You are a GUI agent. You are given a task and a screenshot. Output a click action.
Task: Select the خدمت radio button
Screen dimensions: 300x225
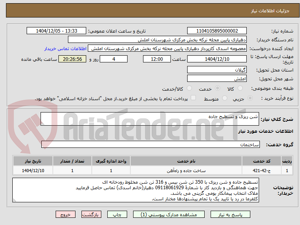[x=217, y=88]
